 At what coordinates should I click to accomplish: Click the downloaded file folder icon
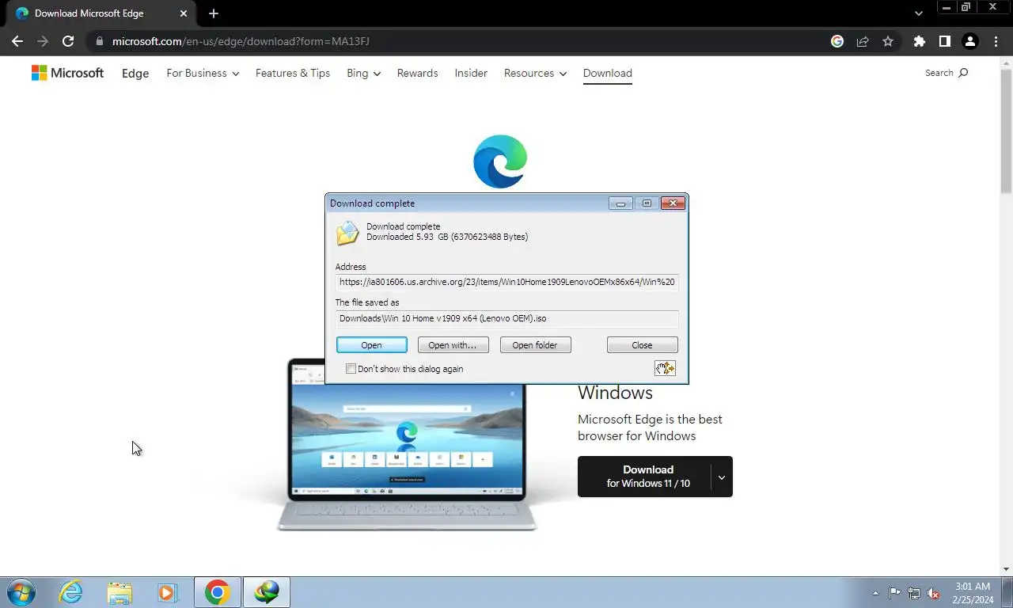click(x=347, y=233)
